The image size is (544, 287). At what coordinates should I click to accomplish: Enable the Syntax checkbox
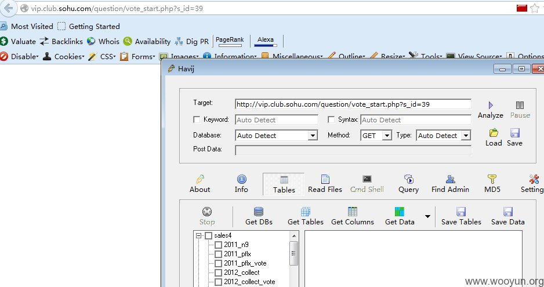coord(331,119)
